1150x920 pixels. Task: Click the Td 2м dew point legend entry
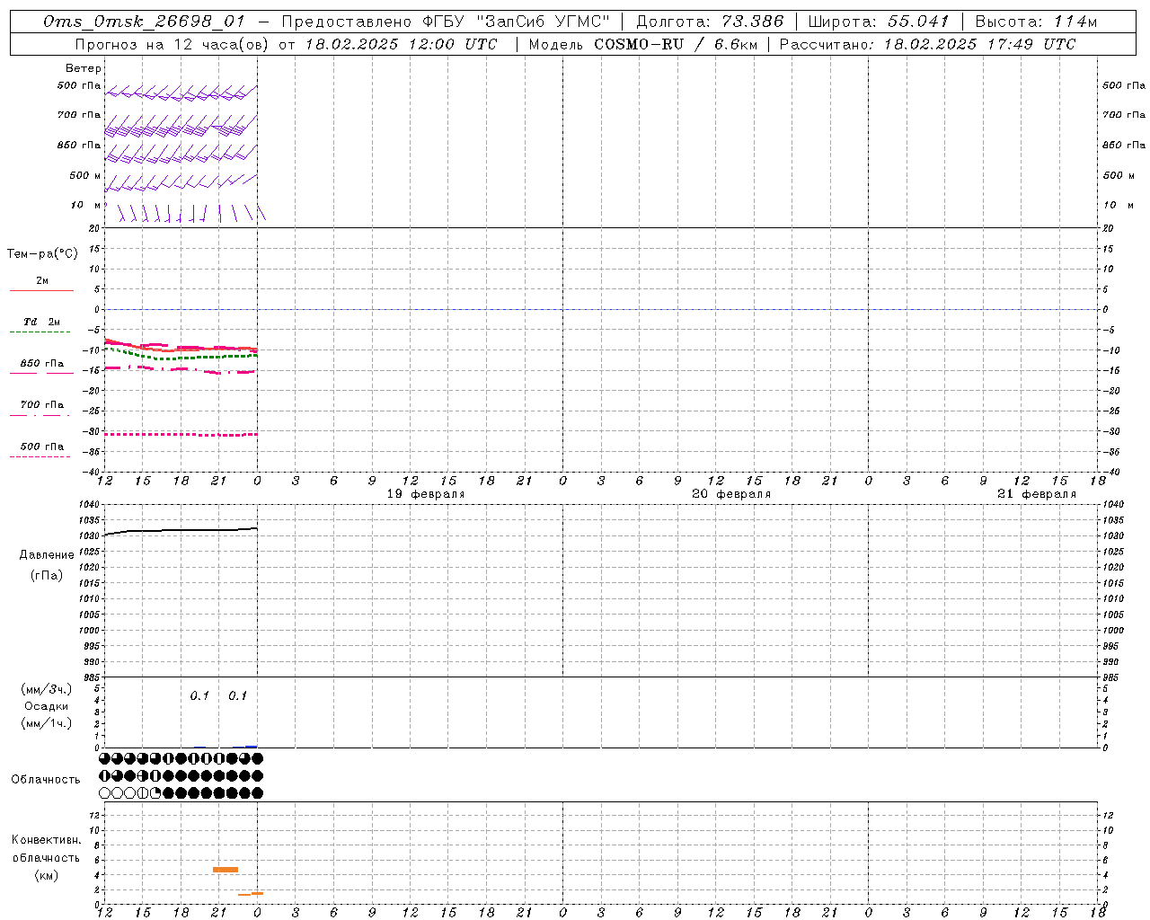pyautogui.click(x=42, y=322)
